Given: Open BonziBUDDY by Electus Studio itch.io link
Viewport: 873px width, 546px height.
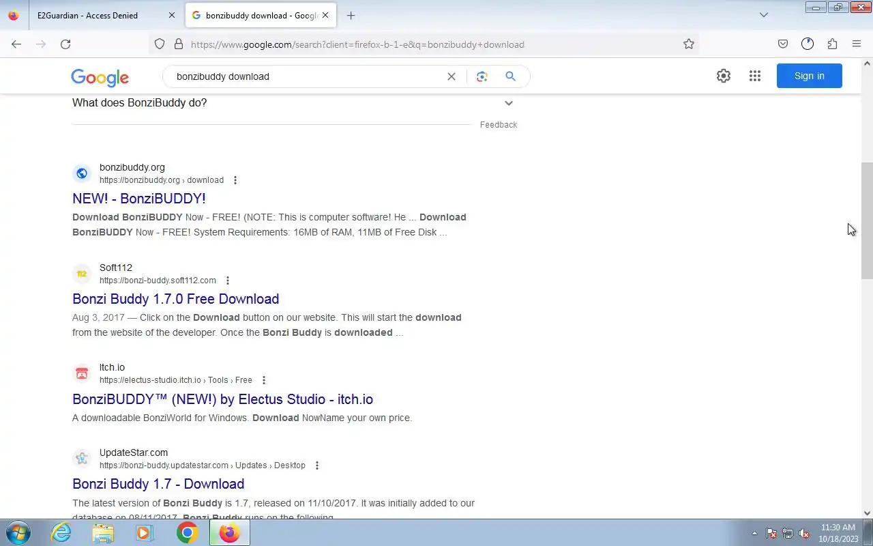Looking at the screenshot, I should (223, 399).
